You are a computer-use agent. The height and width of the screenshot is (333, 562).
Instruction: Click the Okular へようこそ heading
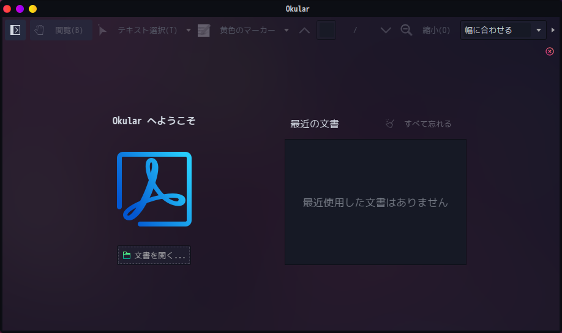click(x=154, y=121)
